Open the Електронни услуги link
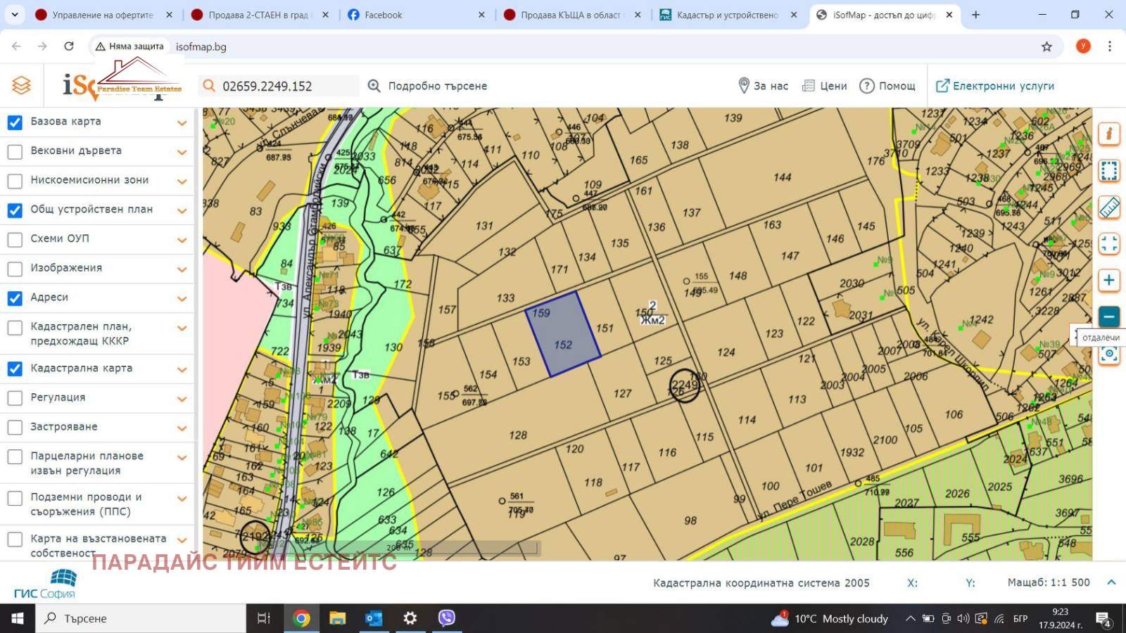Viewport: 1126px width, 633px height. pyautogui.click(x=995, y=86)
